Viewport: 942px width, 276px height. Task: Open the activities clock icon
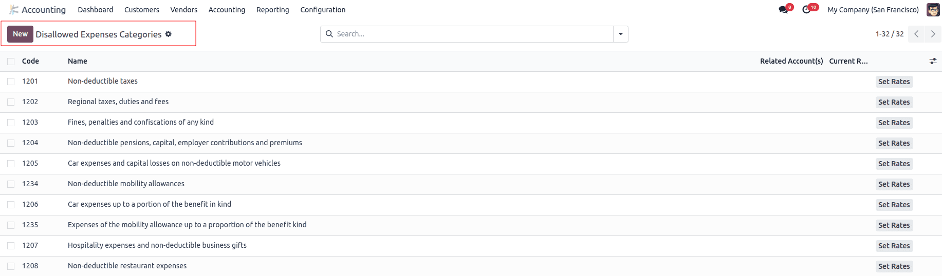[806, 10]
